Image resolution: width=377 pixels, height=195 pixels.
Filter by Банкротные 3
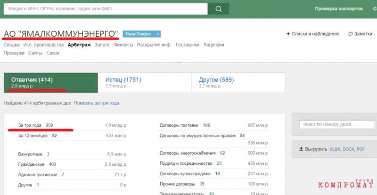coord(33,154)
